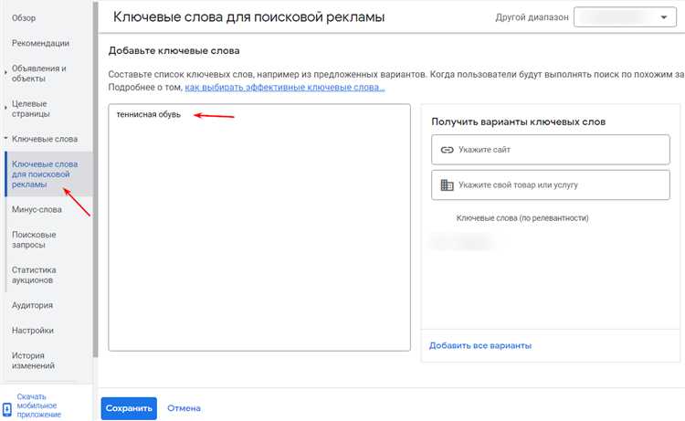Click into the keywords text area

[259, 227]
